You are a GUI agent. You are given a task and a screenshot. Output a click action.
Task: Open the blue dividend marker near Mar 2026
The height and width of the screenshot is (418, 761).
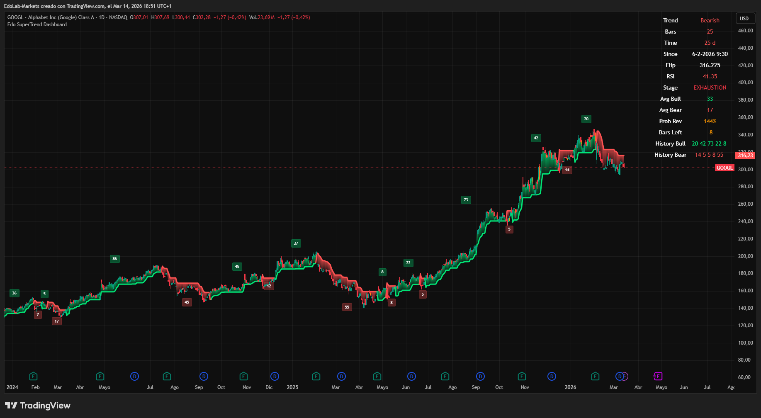(x=620, y=377)
